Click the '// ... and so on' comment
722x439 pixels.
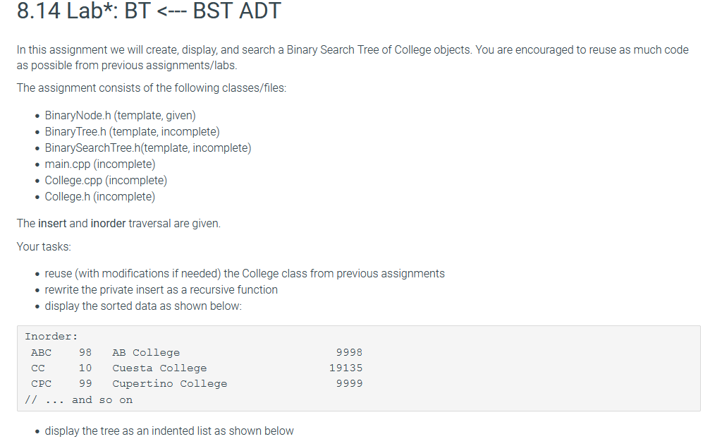[79, 399]
